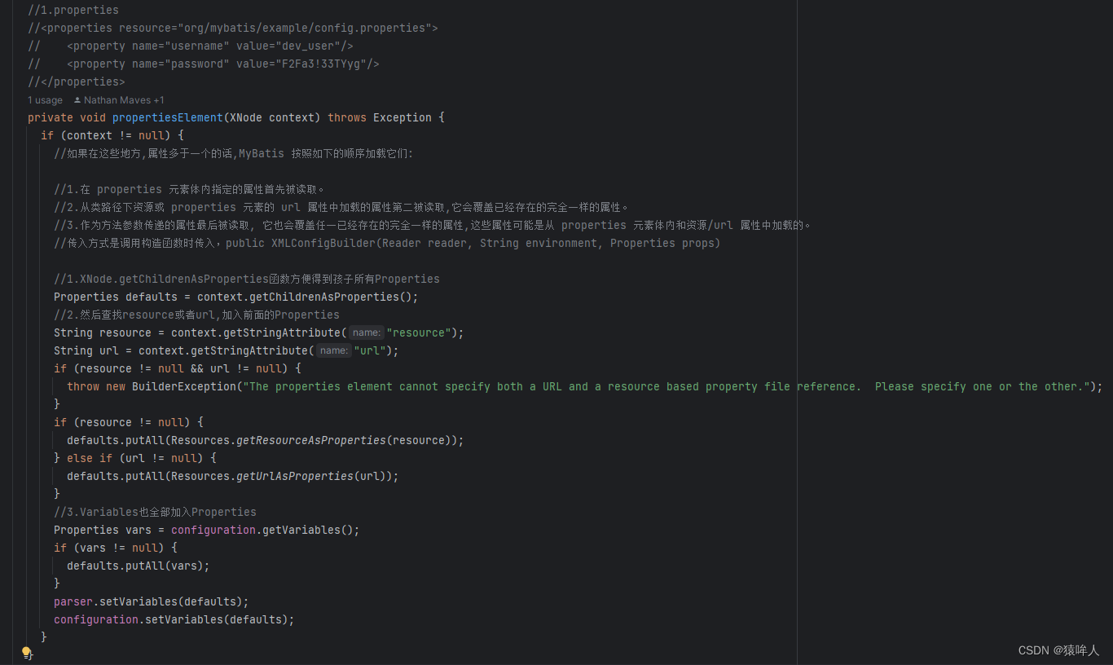Image resolution: width=1113 pixels, height=665 pixels.
Task: Click the "if (vars != null)" condition
Action: [109, 548]
